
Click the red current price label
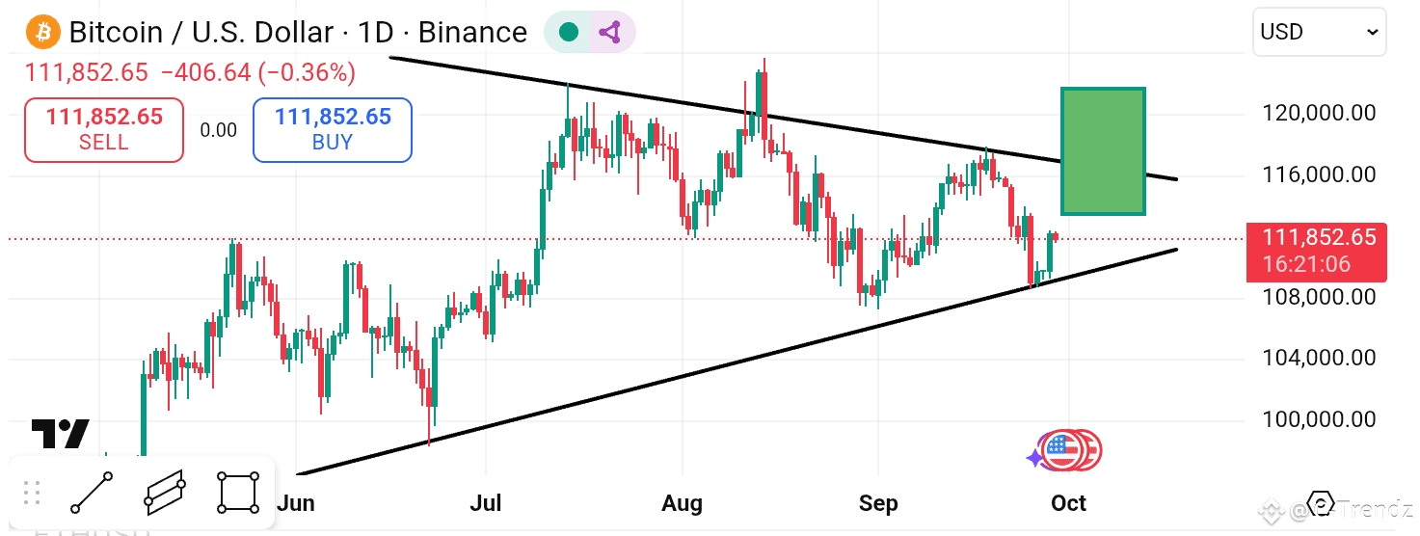[1317, 252]
